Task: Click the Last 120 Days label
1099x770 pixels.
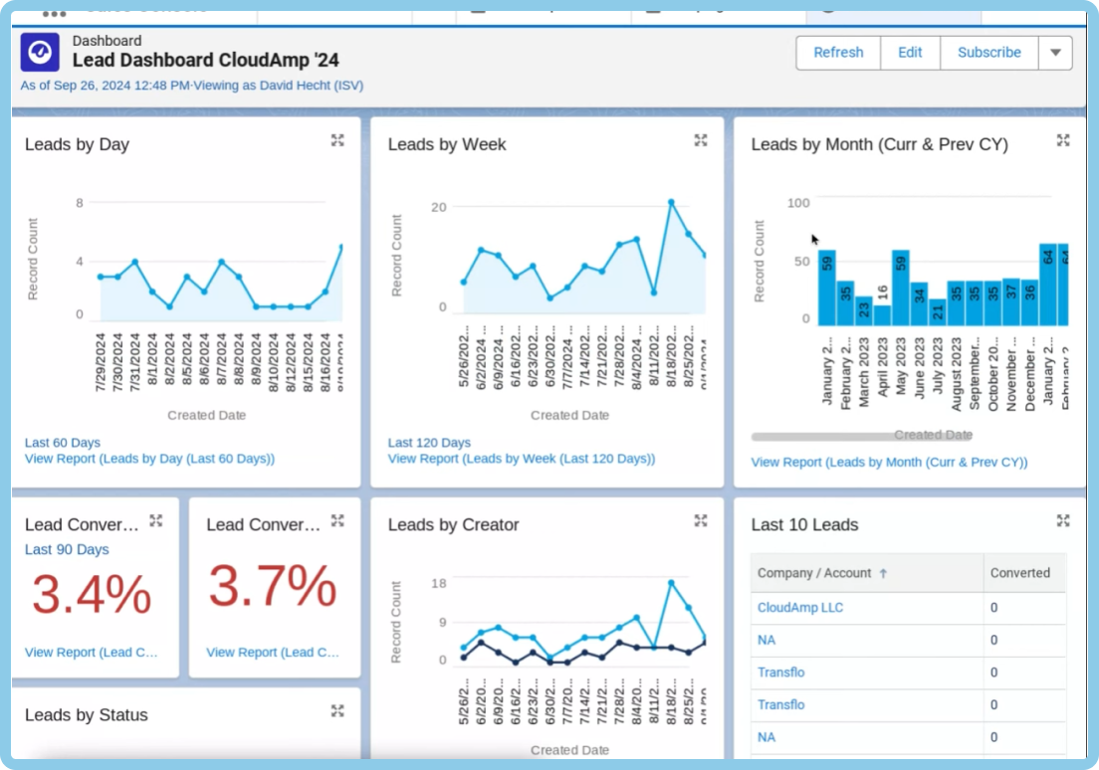Action: click(429, 443)
